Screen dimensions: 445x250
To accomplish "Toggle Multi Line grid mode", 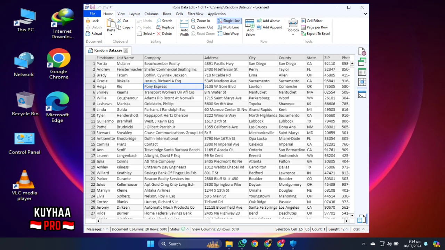I will click(228, 27).
